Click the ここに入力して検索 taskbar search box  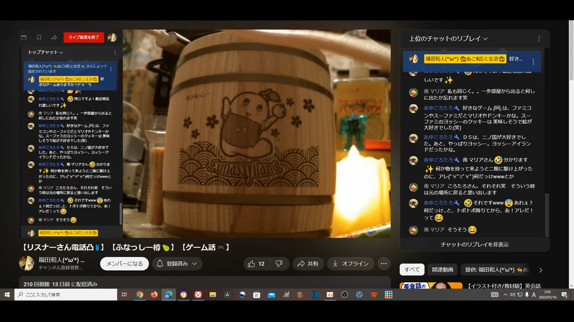(x=66, y=295)
